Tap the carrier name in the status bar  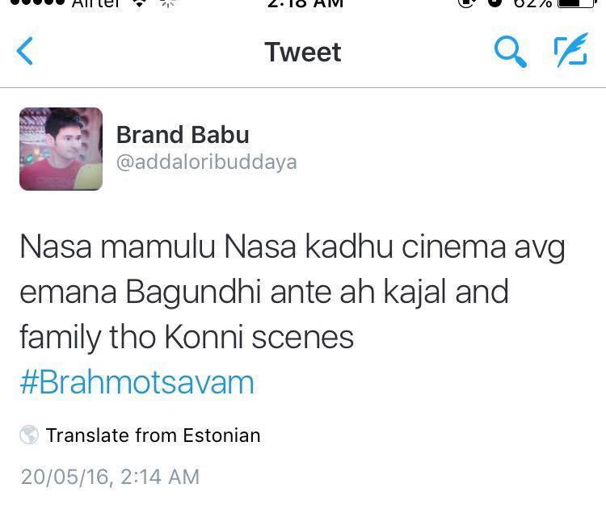(x=96, y=3)
